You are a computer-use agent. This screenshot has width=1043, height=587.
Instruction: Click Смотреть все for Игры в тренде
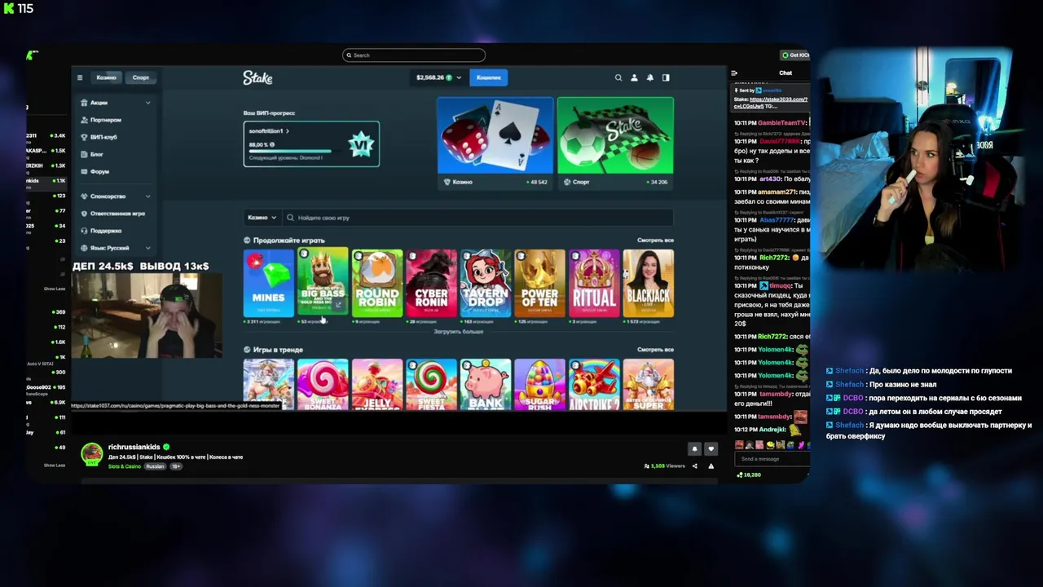pos(655,350)
